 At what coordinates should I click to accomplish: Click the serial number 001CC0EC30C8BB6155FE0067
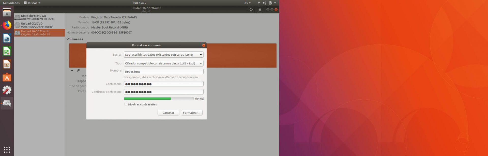(111, 33)
